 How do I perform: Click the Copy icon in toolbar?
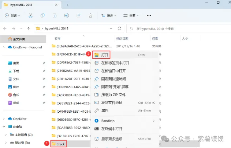pyautogui.click(x=43, y=15)
